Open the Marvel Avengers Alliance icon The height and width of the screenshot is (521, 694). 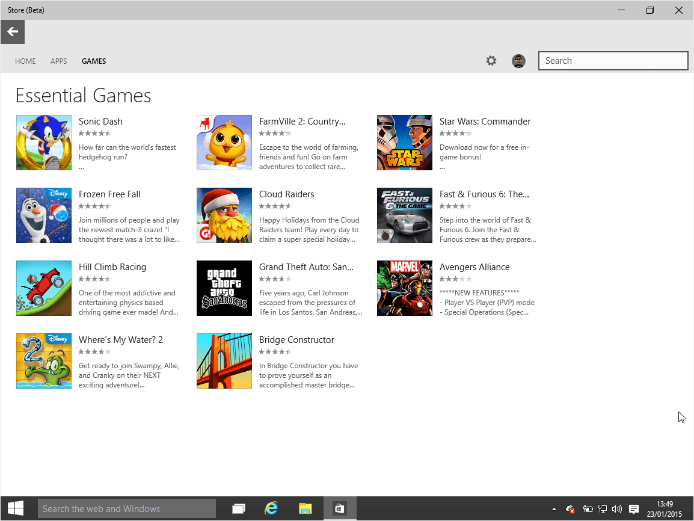405,288
